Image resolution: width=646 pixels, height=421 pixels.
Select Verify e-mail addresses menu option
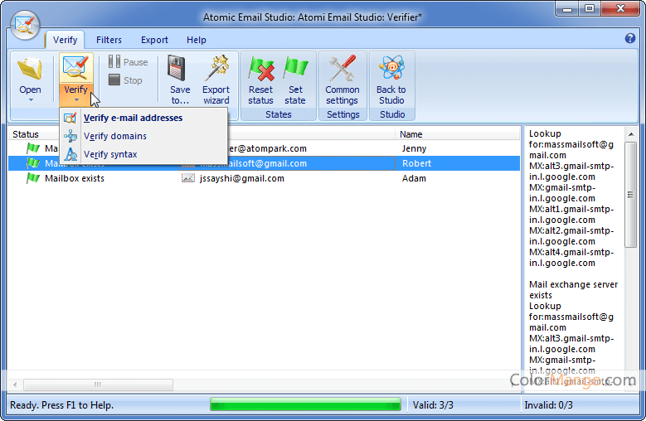pos(133,118)
